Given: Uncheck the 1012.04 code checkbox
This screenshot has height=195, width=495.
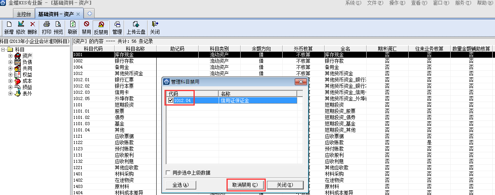Looking at the screenshot, I should tap(170, 100).
